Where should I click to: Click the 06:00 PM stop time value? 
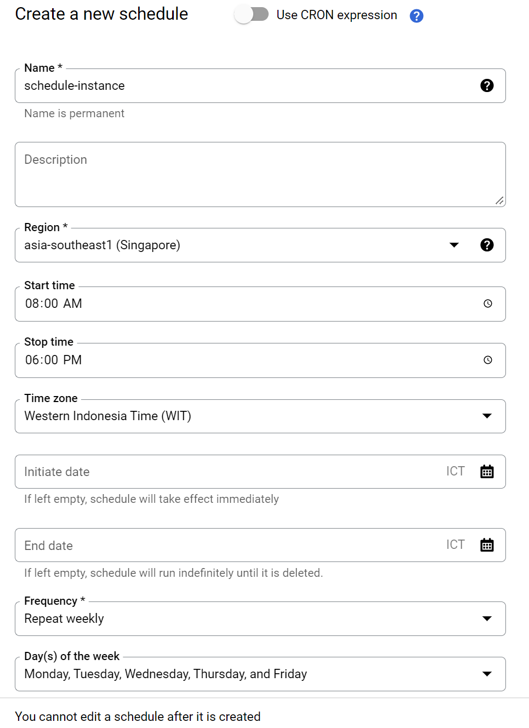click(54, 360)
